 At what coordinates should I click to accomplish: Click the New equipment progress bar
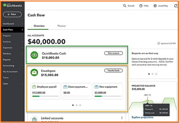click(108, 96)
